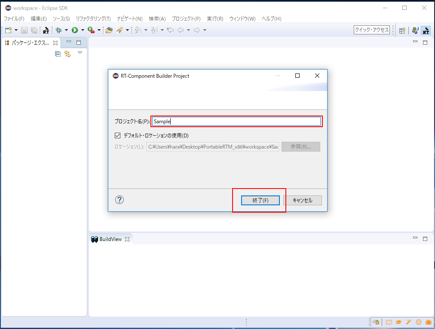Toggle Link with Editor in Package Explorer
The width and height of the screenshot is (435, 329).
click(x=67, y=54)
